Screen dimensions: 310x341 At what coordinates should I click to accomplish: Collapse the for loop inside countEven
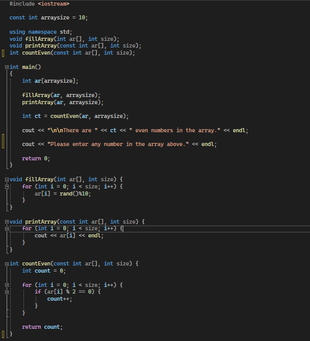coord(7,285)
